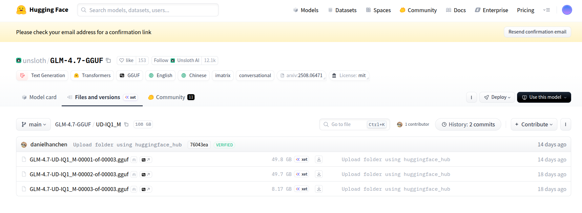Open commit hash 76043ea
582x213 pixels.
199,145
